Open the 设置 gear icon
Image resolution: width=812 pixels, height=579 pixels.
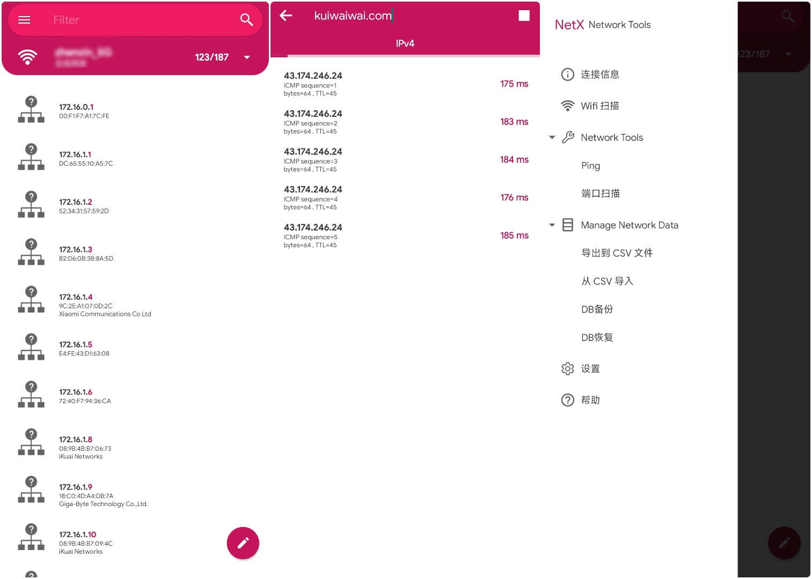(x=567, y=368)
